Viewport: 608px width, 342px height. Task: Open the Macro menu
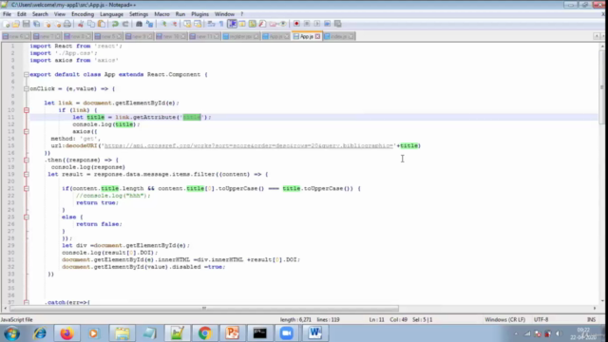(x=161, y=14)
